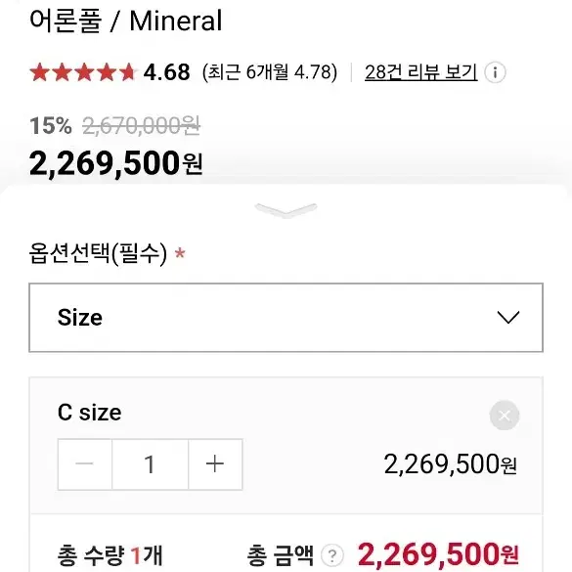Click the red total price 2,269,500원

click(x=438, y=554)
